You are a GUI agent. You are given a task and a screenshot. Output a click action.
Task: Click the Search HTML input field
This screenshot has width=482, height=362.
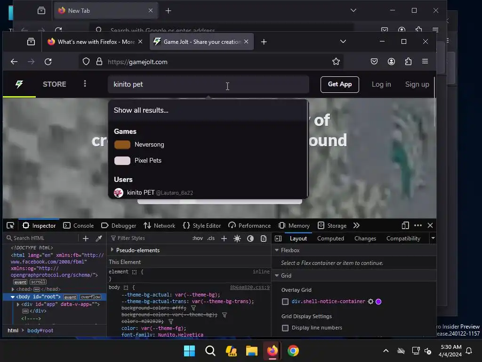click(41, 238)
